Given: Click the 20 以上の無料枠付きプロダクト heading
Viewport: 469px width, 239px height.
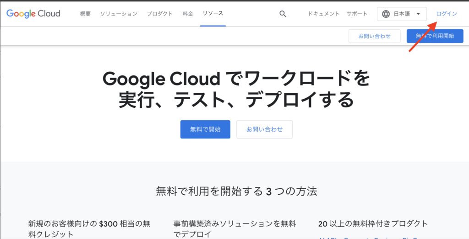Looking at the screenshot, I should point(373,223).
